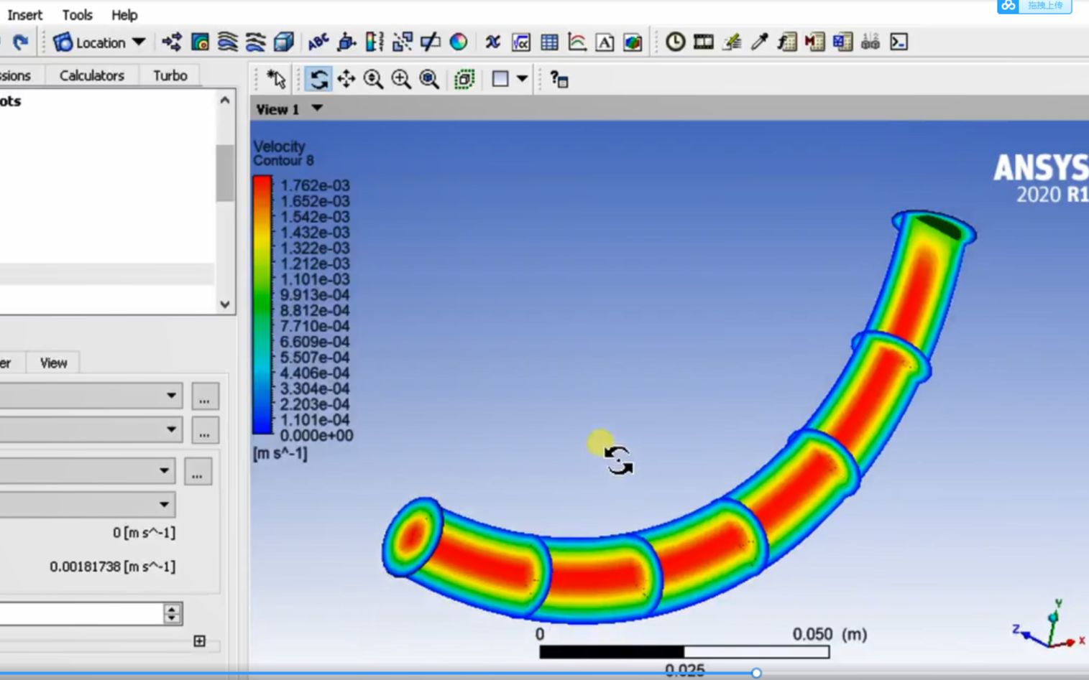Insert a figure
1089x680 pixels.
pyautogui.click(x=633, y=42)
